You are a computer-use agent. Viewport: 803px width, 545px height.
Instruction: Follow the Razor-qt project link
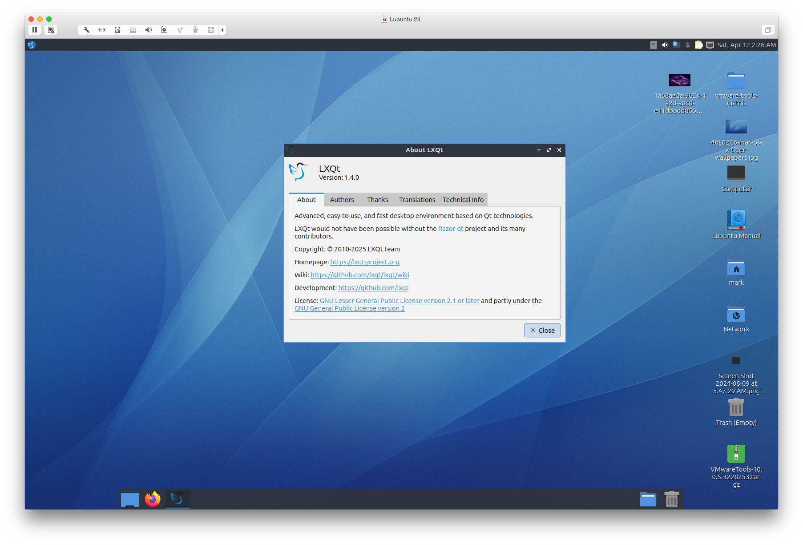(x=451, y=229)
